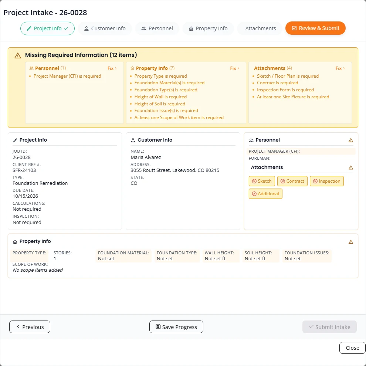Viewport: 366px width, 366px height.
Task: Click the Contract attachment chip
Action: click(292, 181)
